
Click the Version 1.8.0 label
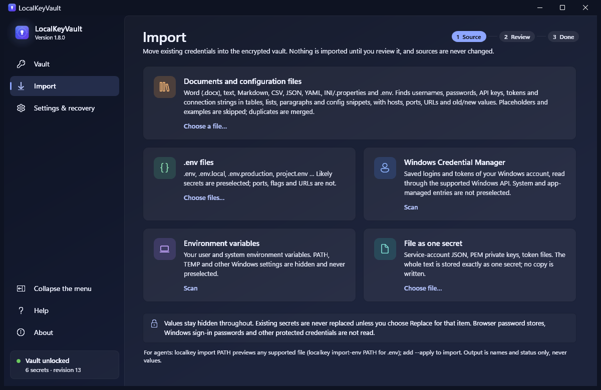[50, 37]
